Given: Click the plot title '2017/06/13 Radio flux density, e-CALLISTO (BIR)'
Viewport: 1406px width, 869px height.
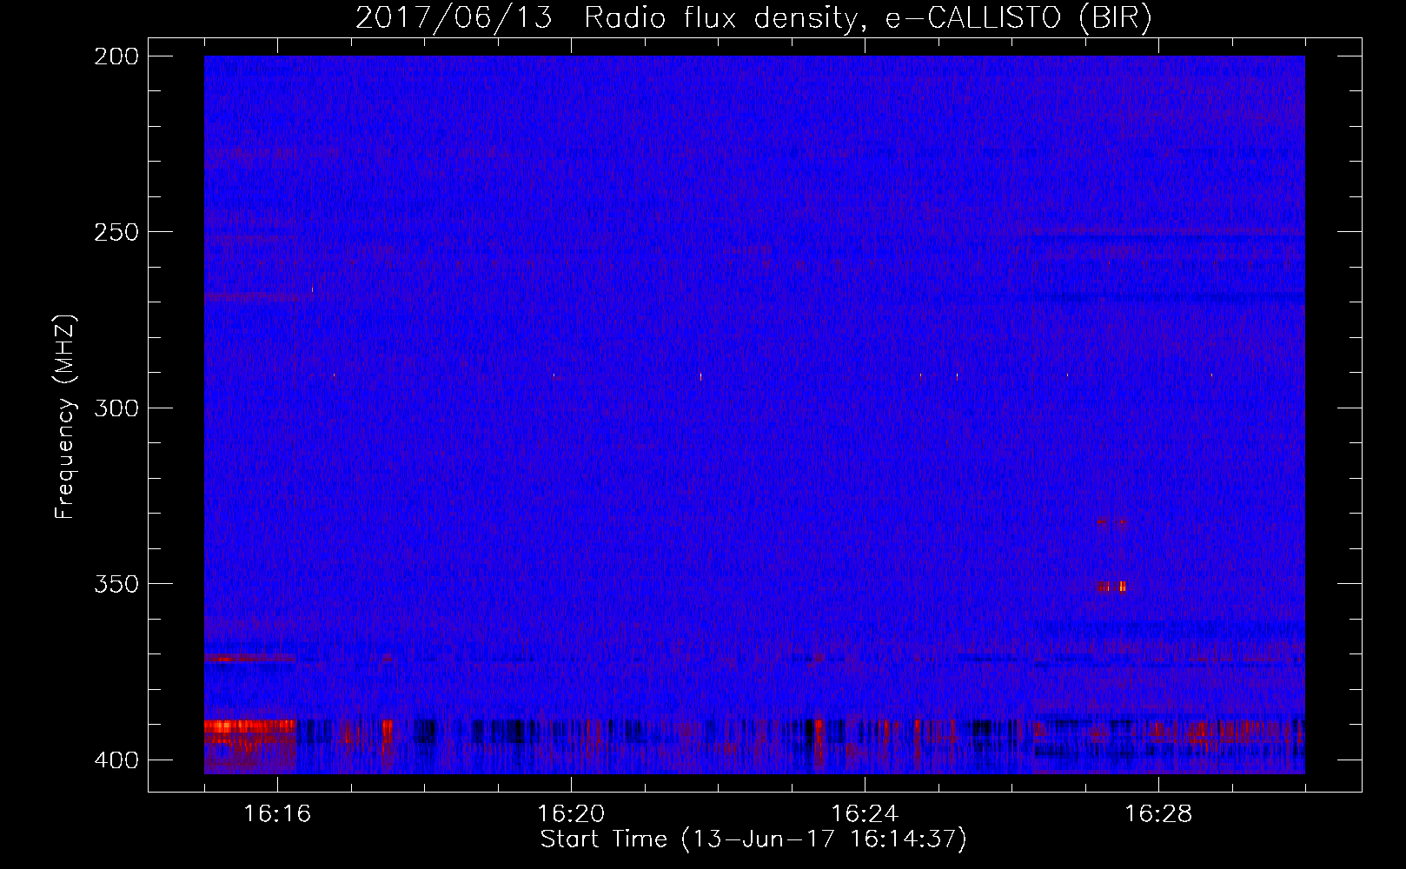Looking at the screenshot, I should 753,17.
